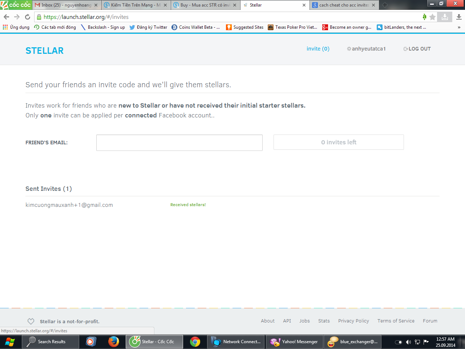Open the bitLanders bookmark

point(401,27)
